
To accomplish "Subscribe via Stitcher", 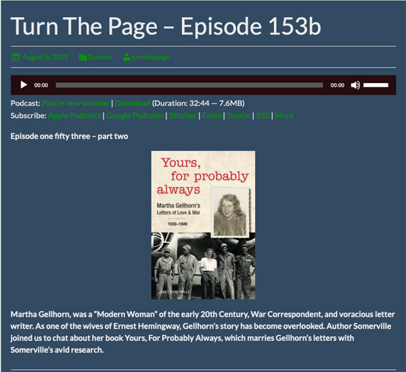I will (183, 116).
